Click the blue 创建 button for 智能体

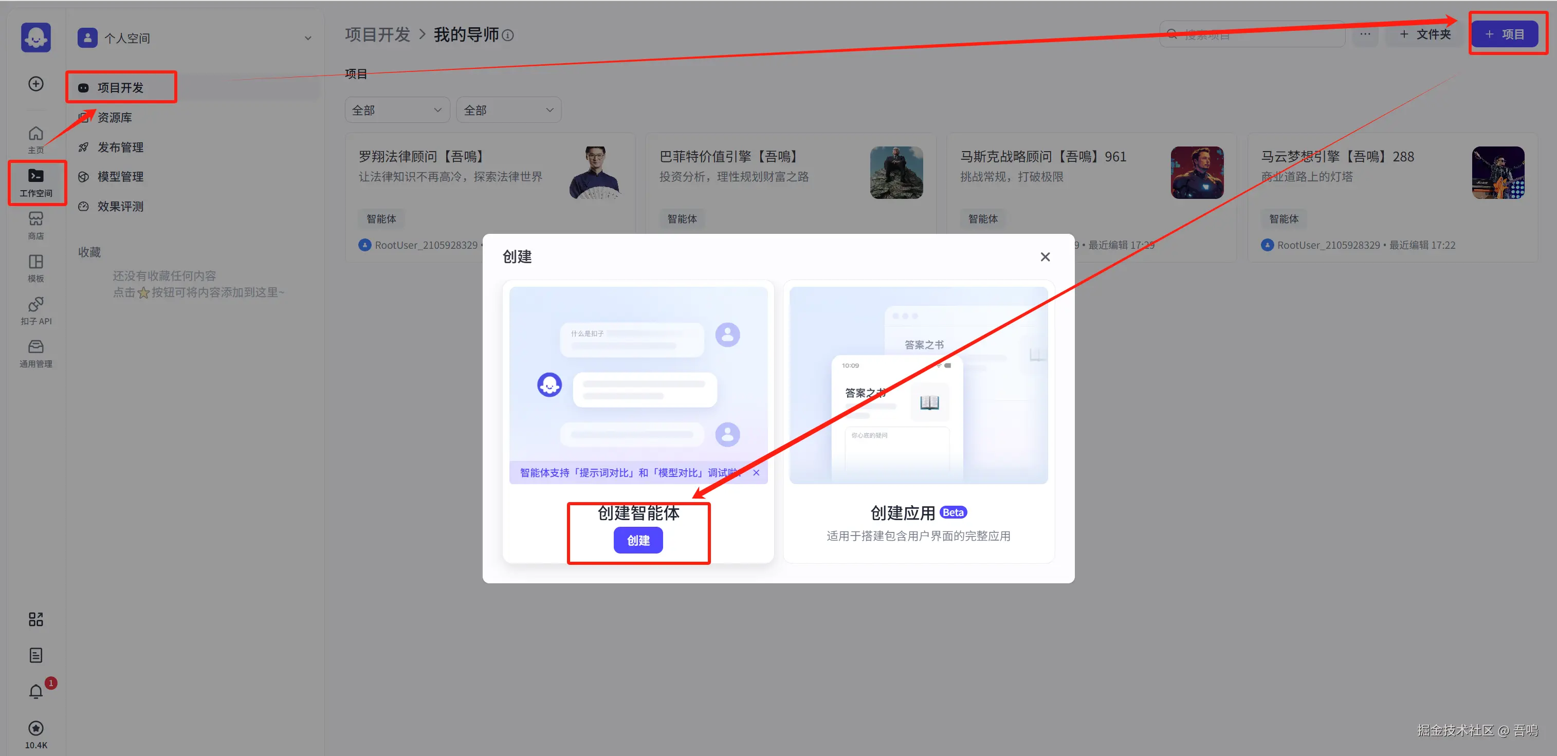click(638, 540)
